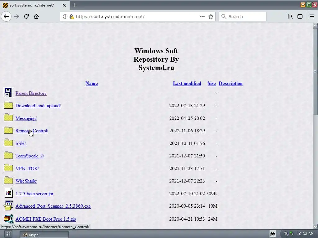The image size is (318, 238).
Task: Open a new tab with the plus button
Action: click(x=75, y=5)
